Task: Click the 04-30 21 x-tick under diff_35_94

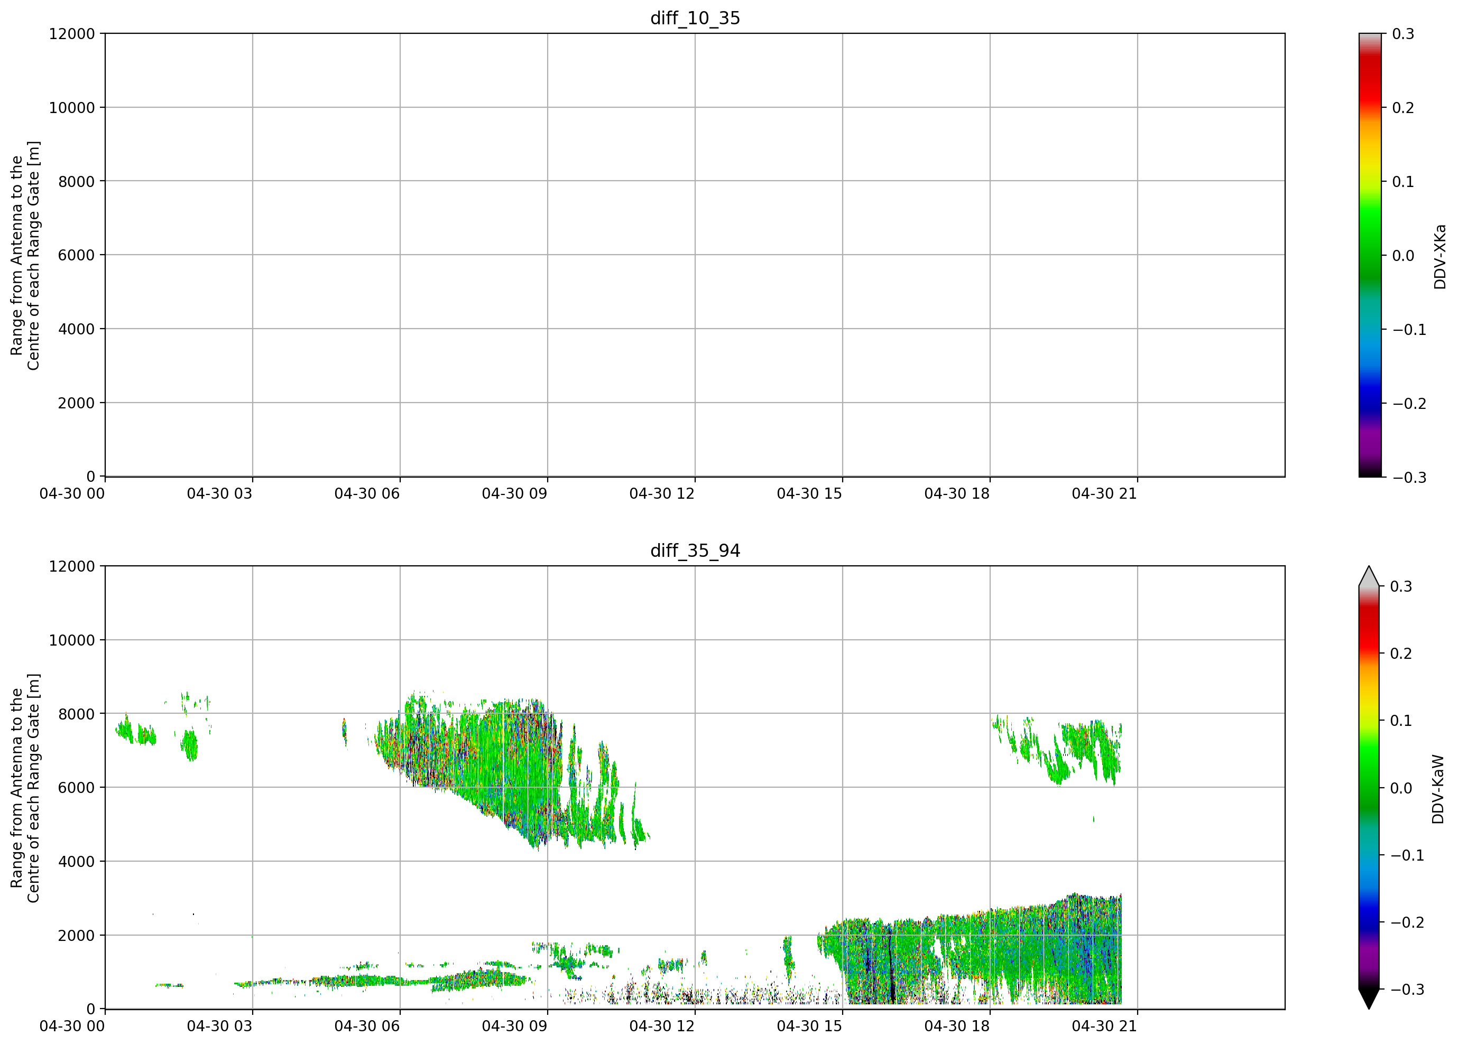Action: click(1104, 1026)
